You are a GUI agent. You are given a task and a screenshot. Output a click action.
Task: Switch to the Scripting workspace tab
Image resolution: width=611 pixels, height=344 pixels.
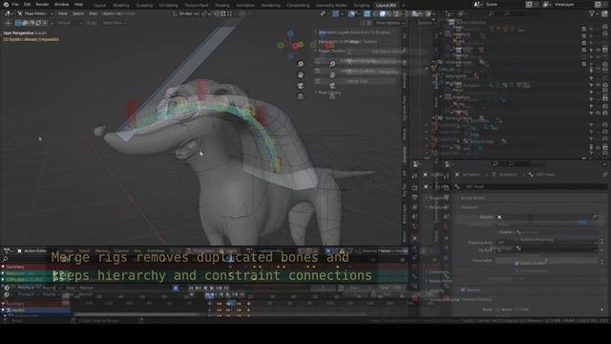pyautogui.click(x=361, y=6)
